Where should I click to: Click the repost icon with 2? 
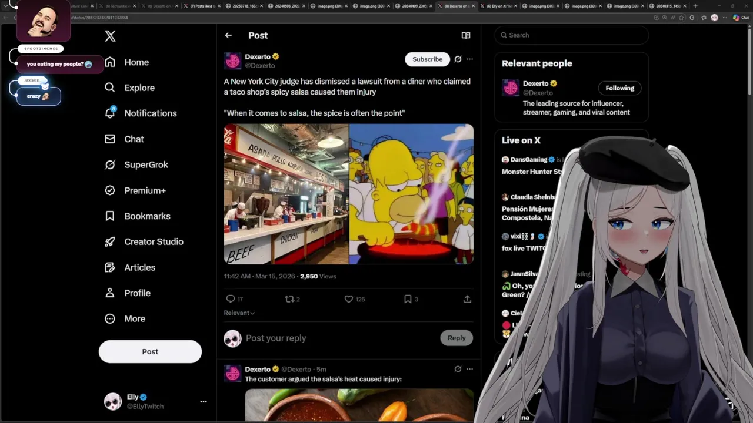point(289,299)
